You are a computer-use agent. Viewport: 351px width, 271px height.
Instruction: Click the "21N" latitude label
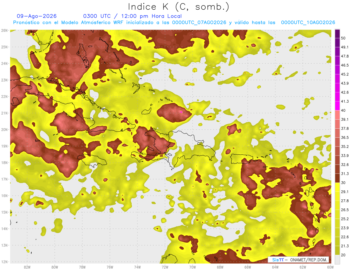coord(4,113)
